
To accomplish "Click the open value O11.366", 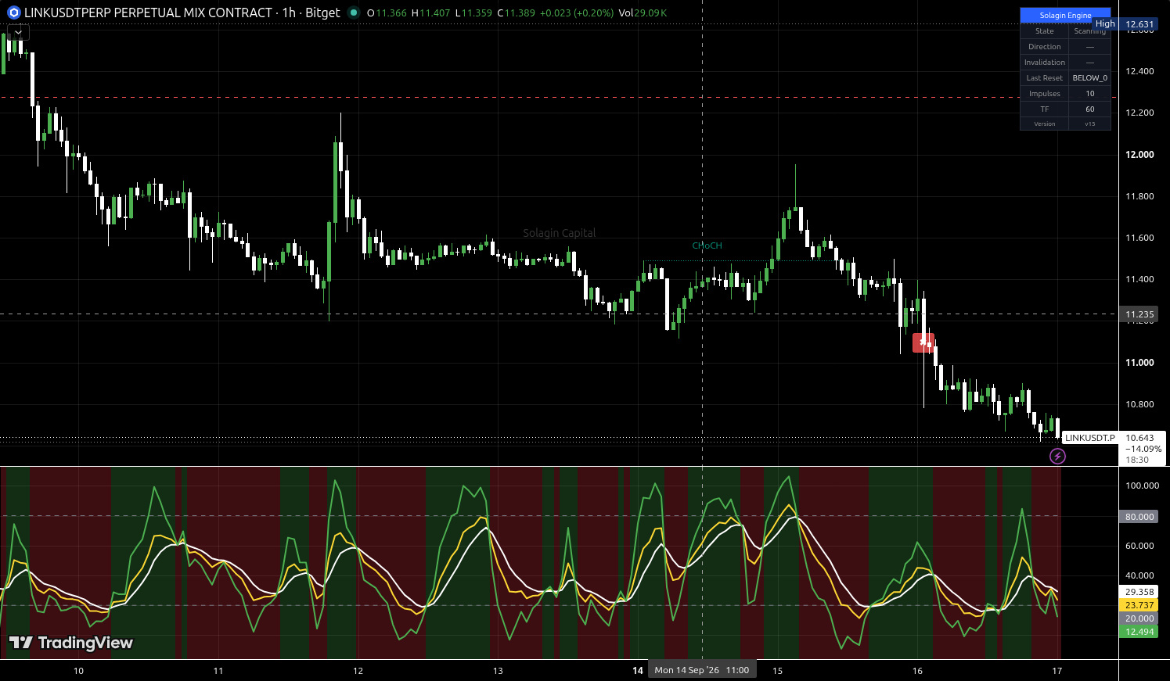I will tap(387, 13).
